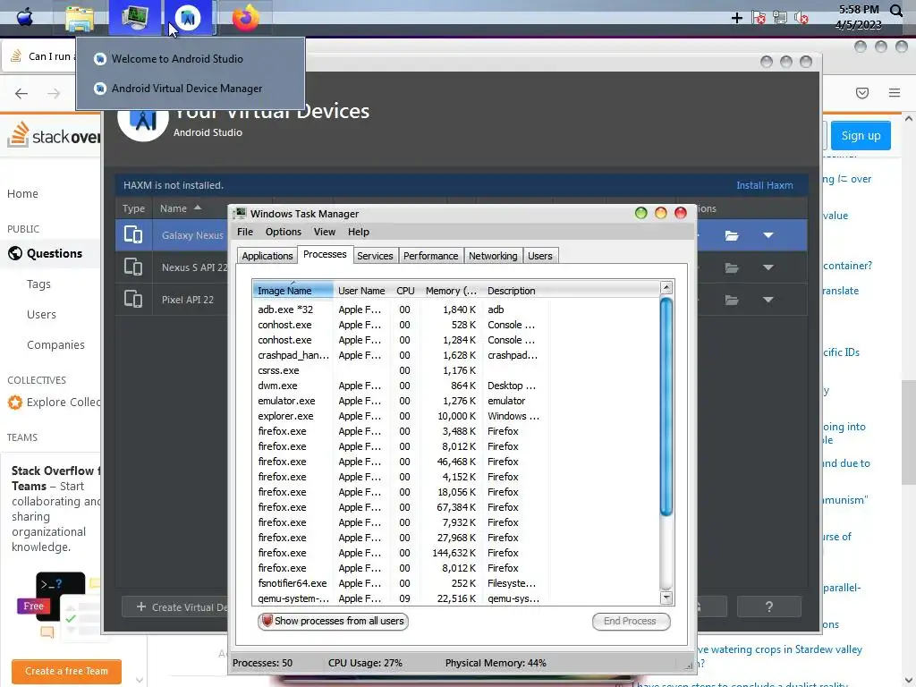Click Sign up on Stack Overflow
This screenshot has width=916, height=687.
(x=861, y=136)
